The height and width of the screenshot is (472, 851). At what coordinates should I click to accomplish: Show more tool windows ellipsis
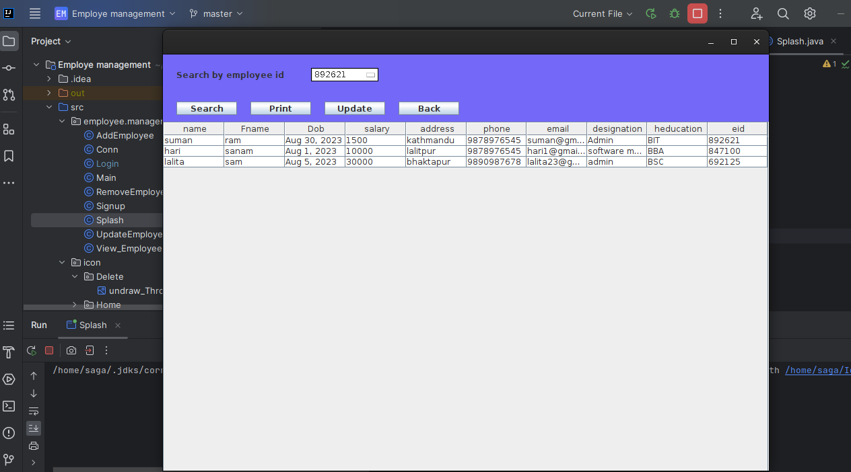[x=9, y=183]
